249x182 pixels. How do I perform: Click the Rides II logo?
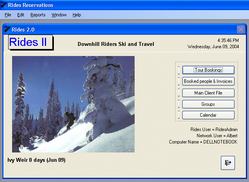[x=30, y=42]
